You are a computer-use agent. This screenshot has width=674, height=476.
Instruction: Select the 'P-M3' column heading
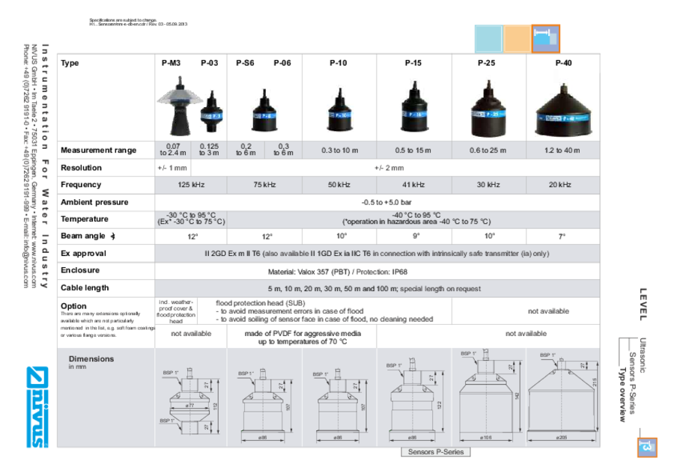click(171, 63)
